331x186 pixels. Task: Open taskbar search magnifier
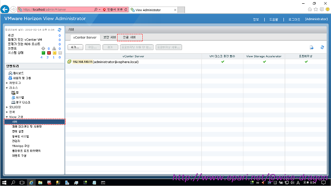point(13,183)
